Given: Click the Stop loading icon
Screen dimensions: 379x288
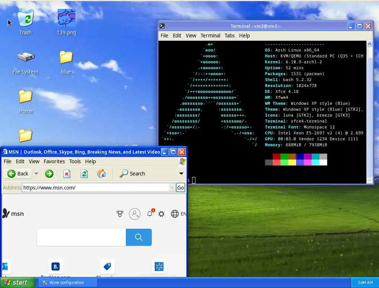Looking at the screenshot, I should (67, 174).
